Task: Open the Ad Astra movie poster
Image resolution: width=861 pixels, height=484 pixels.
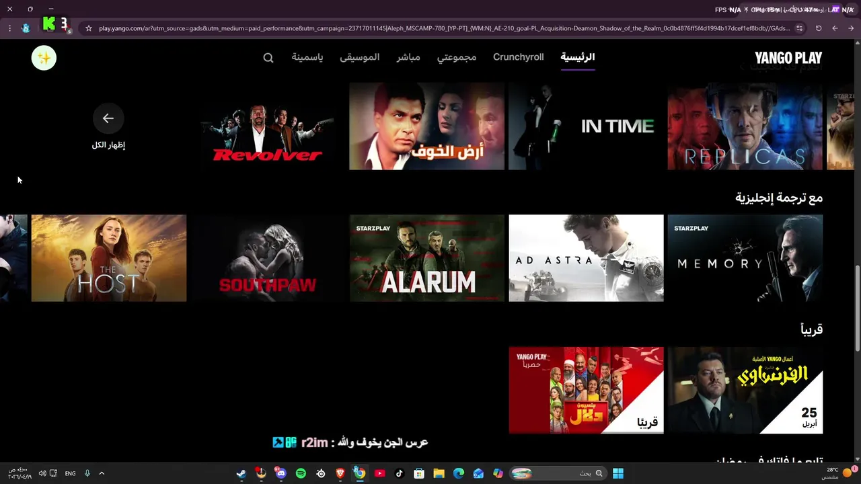Action: pyautogui.click(x=586, y=258)
